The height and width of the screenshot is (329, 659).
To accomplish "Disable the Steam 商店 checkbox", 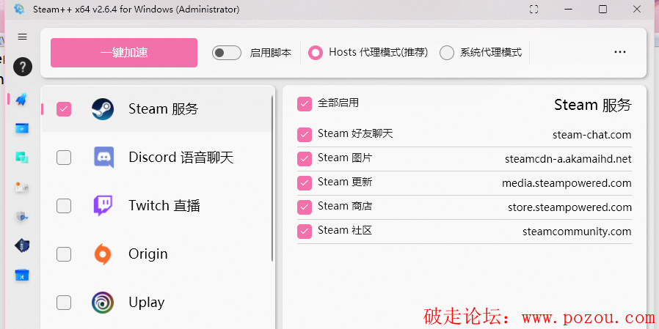I will [305, 207].
